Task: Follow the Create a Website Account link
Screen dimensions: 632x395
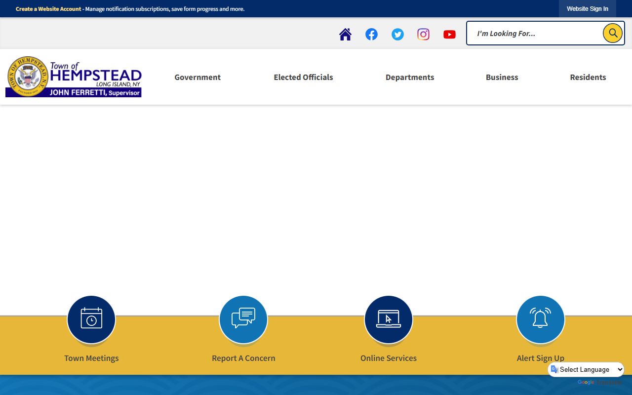Action: 48,9
